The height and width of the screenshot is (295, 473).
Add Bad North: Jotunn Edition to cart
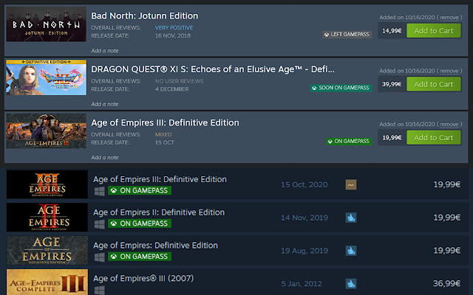433,30
